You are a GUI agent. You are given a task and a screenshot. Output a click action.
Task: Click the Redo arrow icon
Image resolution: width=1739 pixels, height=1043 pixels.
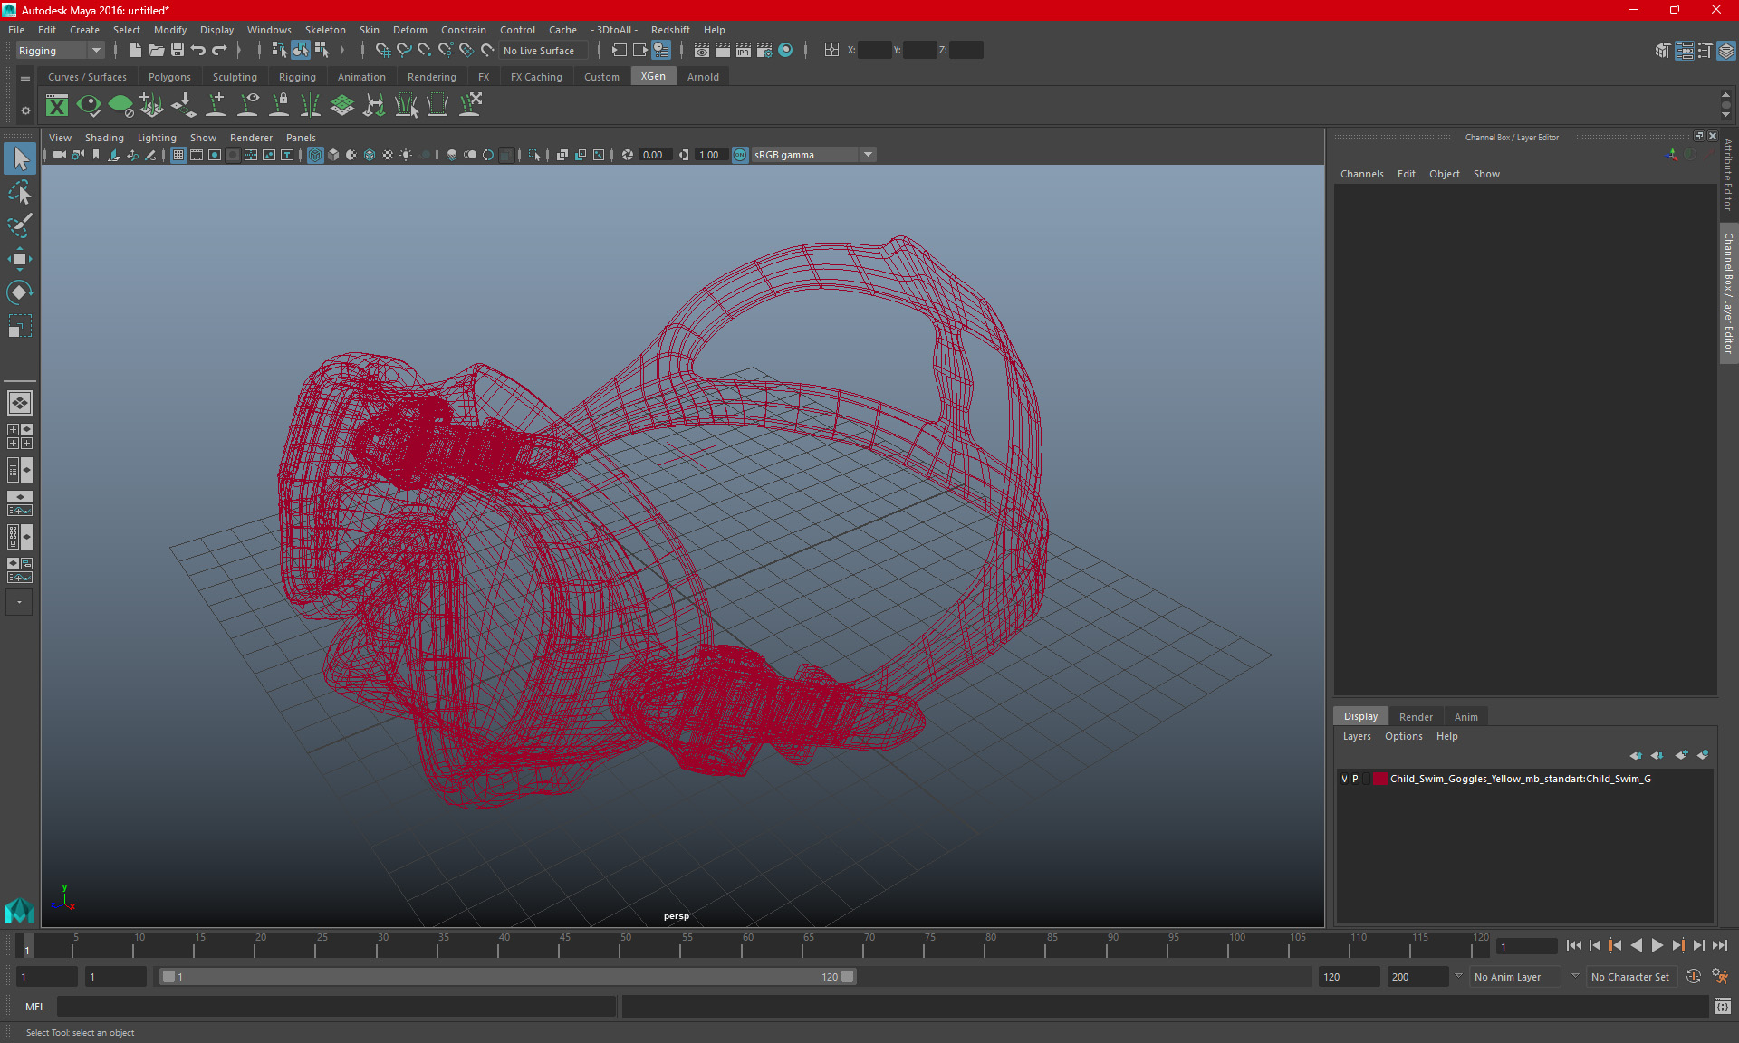click(218, 51)
